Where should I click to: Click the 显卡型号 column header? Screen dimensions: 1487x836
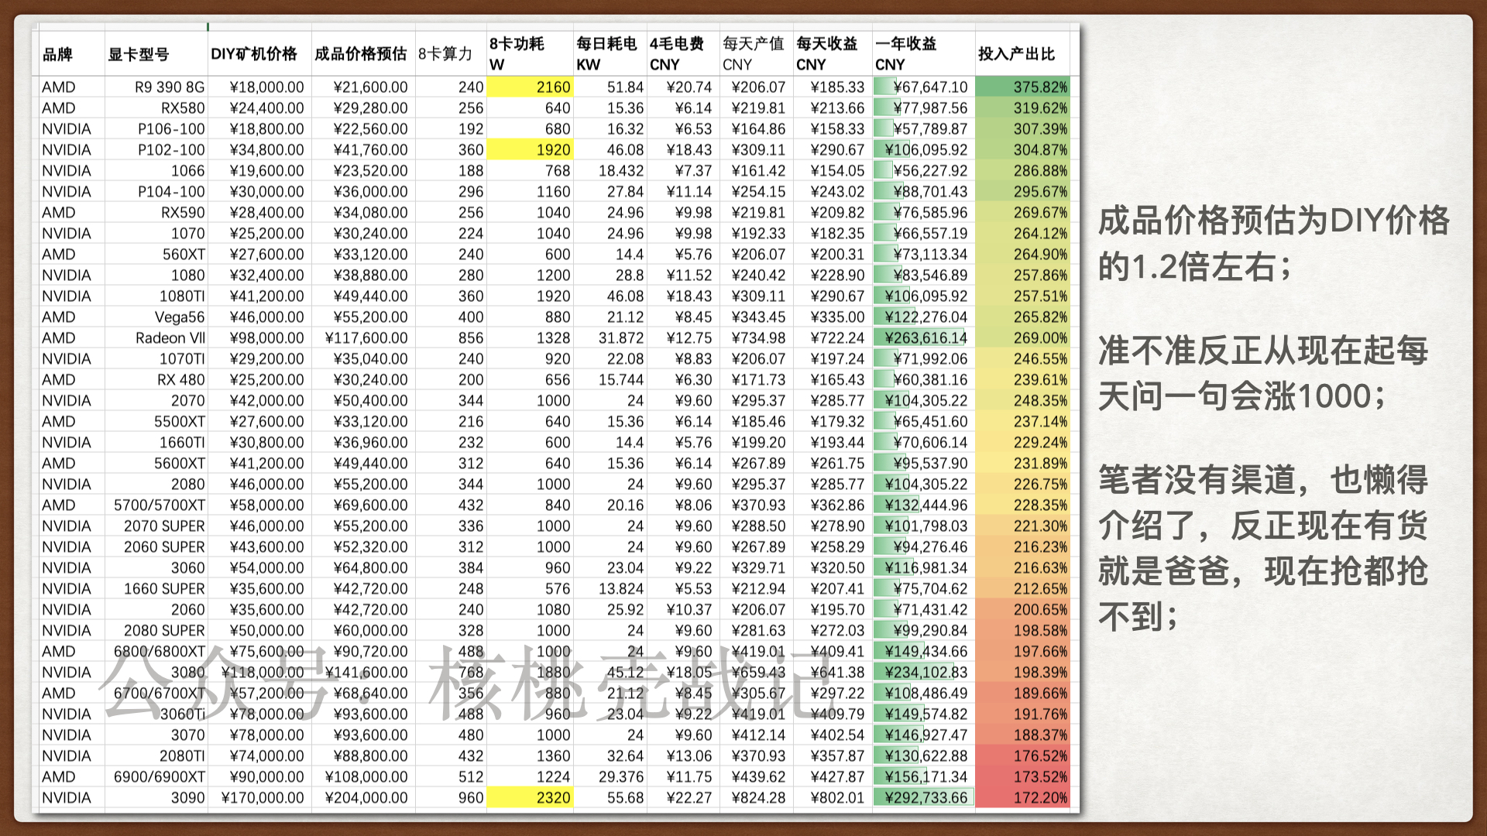click(139, 54)
